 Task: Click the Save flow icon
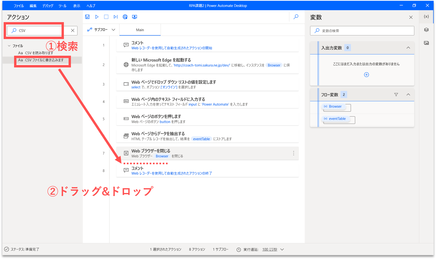(87, 17)
